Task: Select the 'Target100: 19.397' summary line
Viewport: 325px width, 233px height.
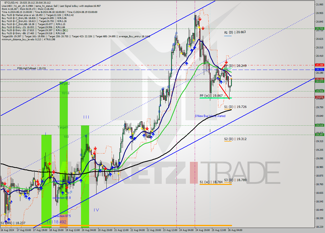Action: point(76,36)
